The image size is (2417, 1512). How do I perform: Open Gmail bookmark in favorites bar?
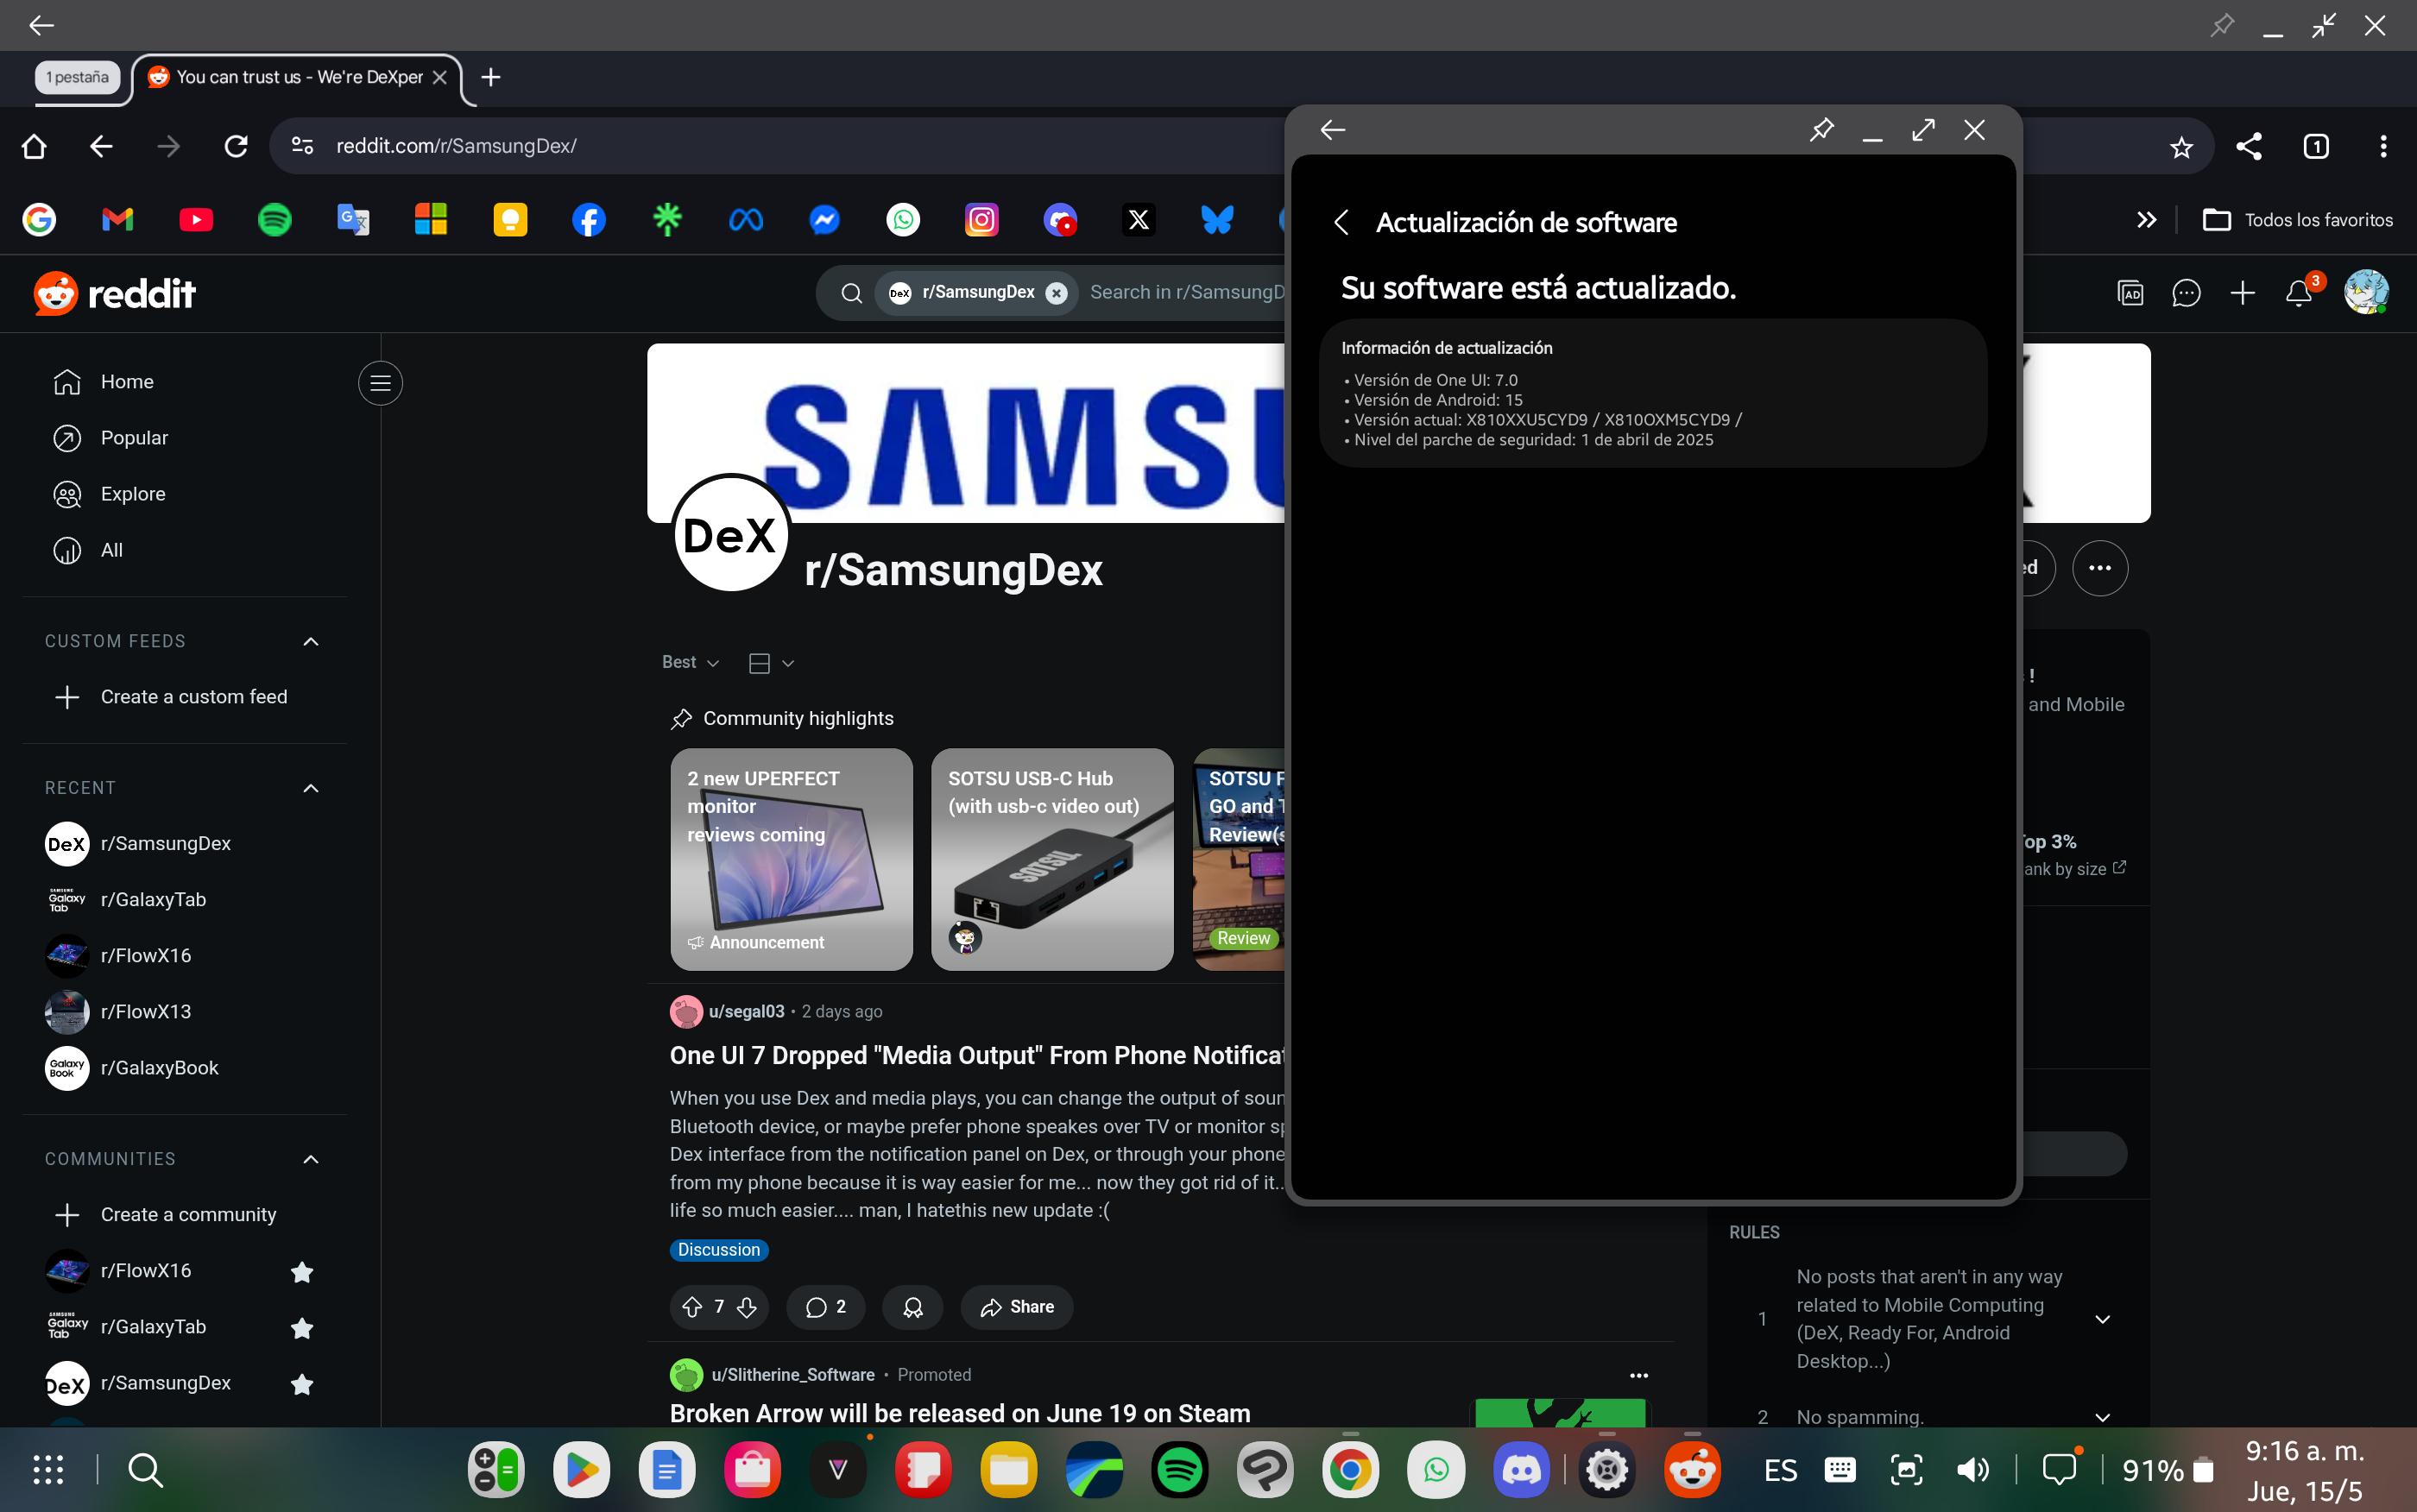tap(117, 219)
